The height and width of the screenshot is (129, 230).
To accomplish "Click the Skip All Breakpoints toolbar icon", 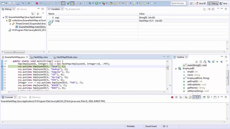I will click(x=23, y=3).
